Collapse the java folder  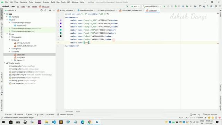pos(7,20)
